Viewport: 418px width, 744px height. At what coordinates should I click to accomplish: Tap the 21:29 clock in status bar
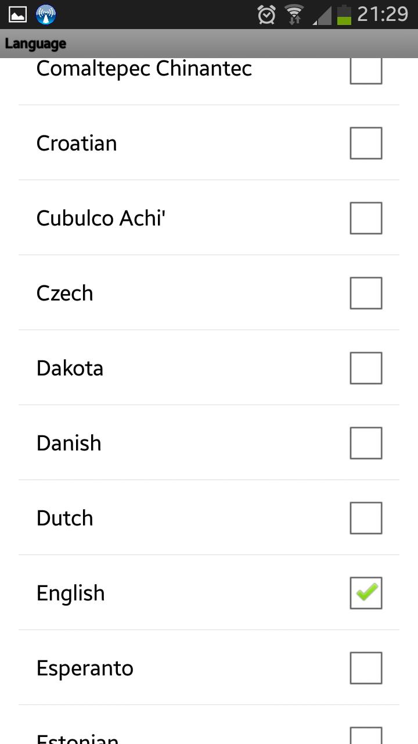tap(383, 14)
